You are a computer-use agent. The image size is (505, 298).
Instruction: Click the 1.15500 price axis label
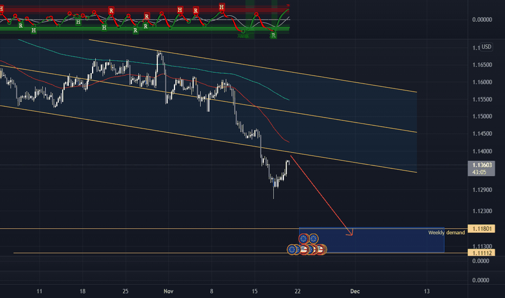[482, 100]
